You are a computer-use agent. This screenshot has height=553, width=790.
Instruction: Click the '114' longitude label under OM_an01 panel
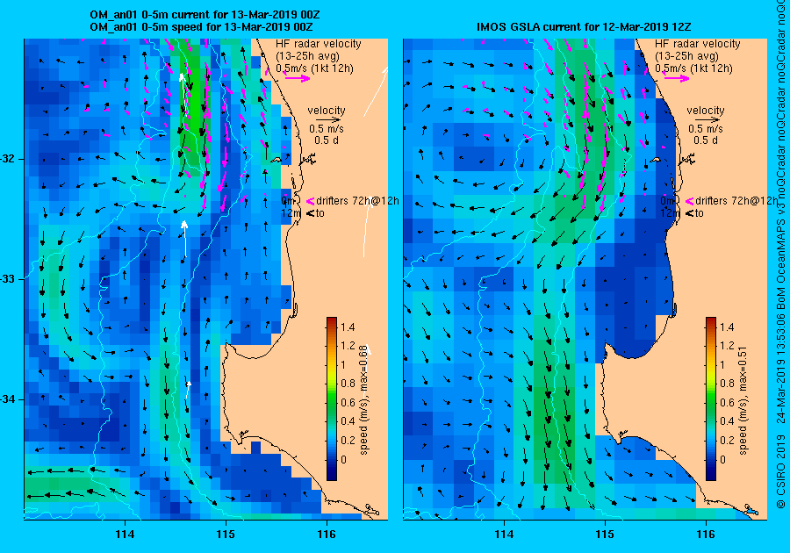[125, 535]
